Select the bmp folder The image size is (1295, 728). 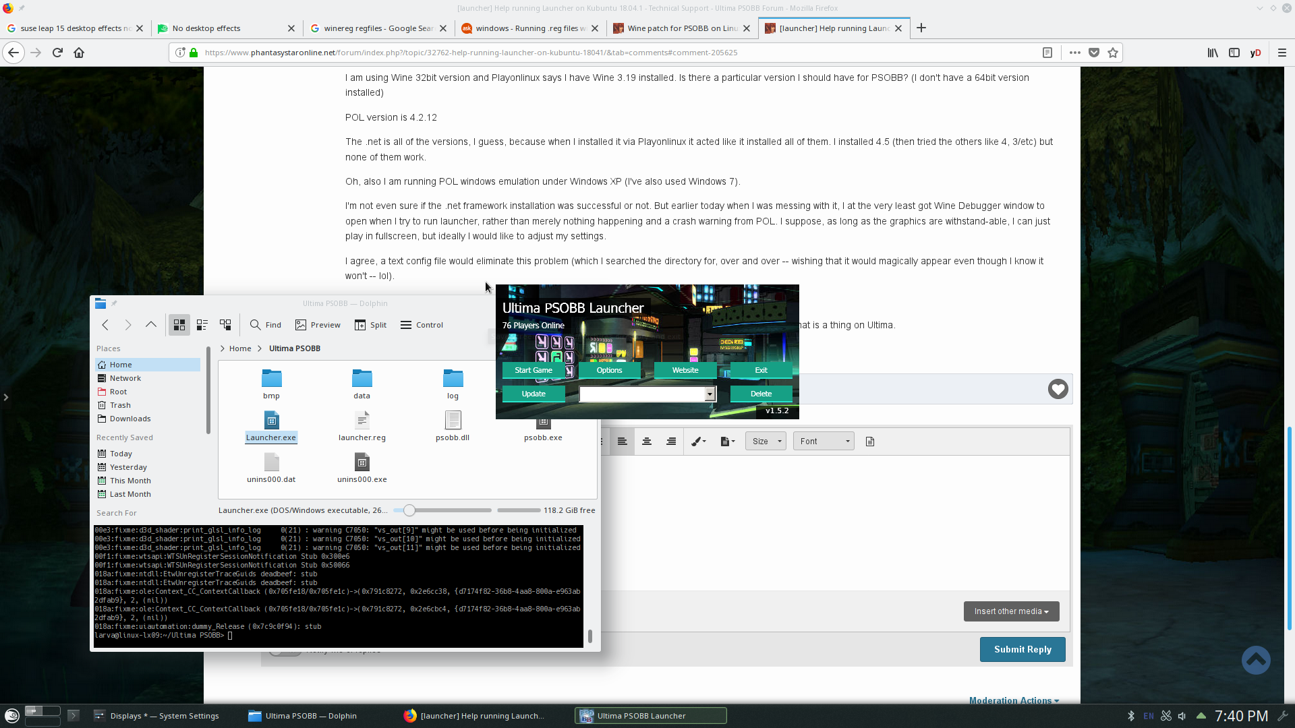coord(271,384)
